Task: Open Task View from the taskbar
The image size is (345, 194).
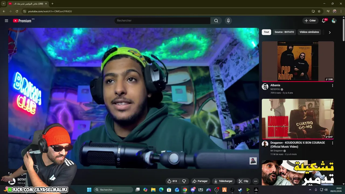Action: coord(137,190)
